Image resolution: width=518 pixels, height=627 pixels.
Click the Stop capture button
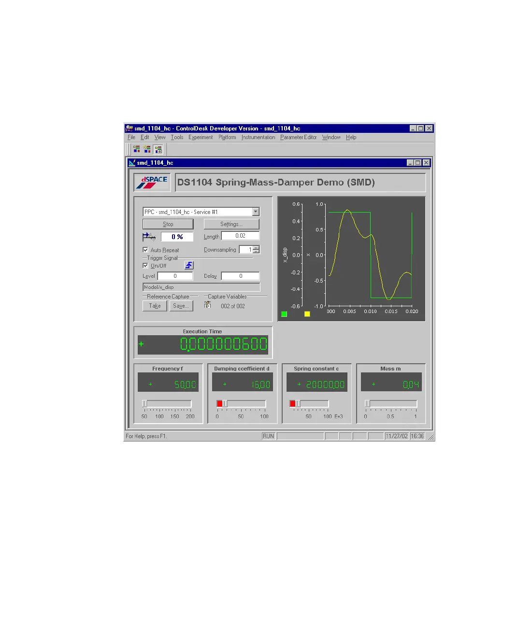(168, 224)
